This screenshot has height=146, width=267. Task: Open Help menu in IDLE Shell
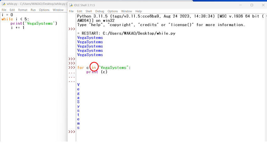point(139,11)
